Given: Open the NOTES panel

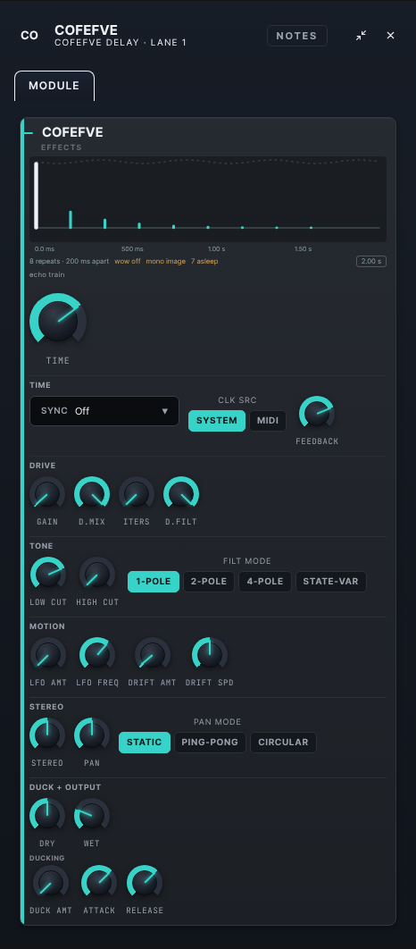Looking at the screenshot, I should pos(297,36).
